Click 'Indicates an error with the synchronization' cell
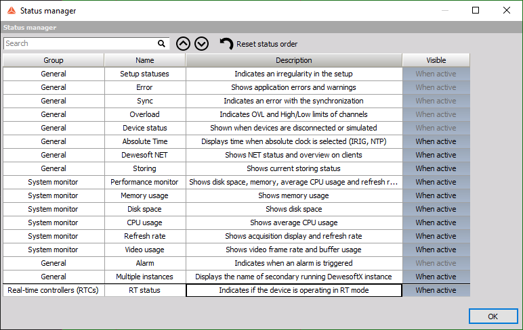Screen dimensions: 523x330 click(294, 101)
